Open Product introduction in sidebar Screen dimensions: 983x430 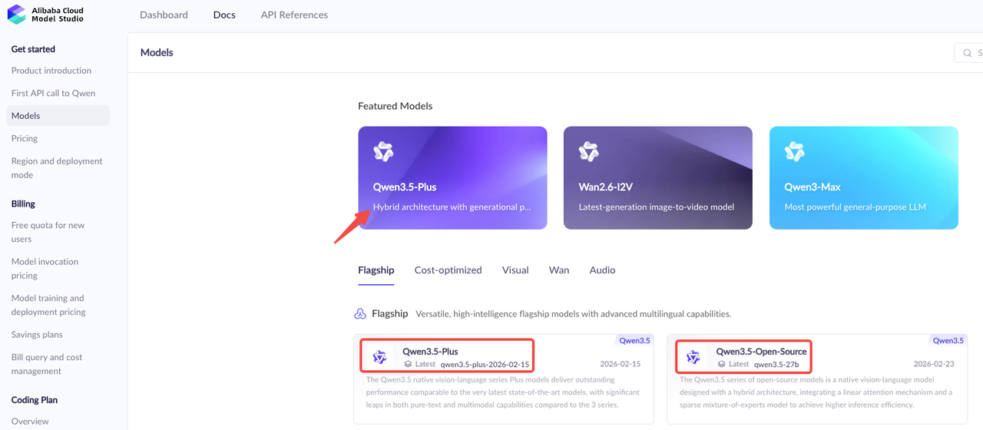point(51,71)
